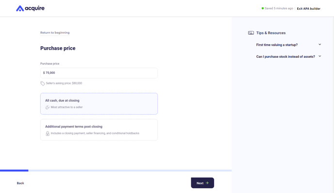Click the green saved status dot
The height and width of the screenshot is (193, 334).
point(263,8)
